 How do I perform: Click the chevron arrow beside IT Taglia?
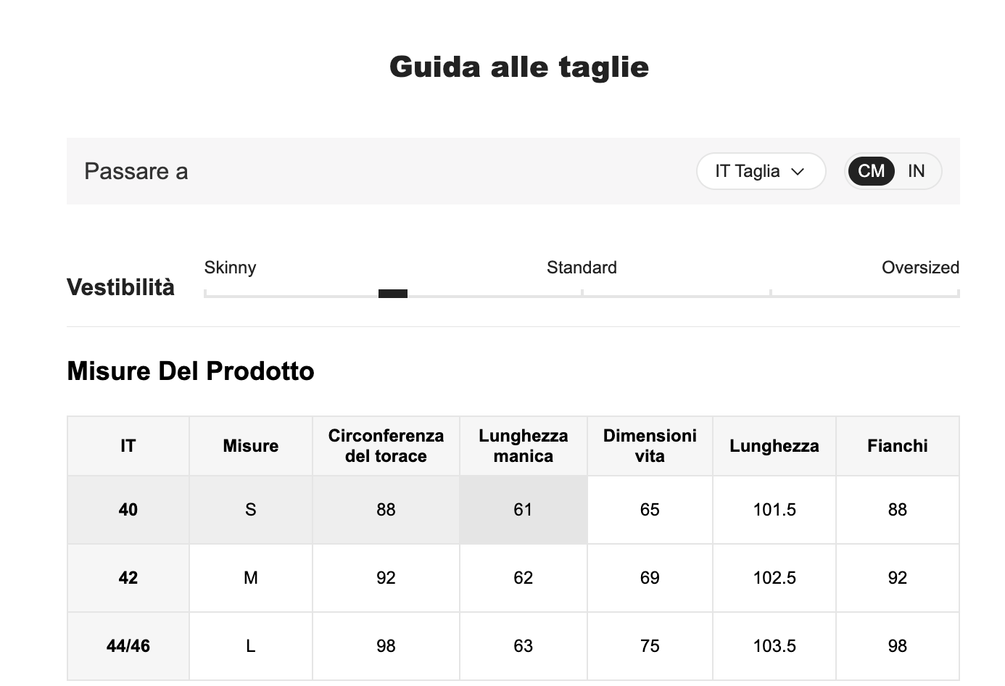click(x=798, y=172)
